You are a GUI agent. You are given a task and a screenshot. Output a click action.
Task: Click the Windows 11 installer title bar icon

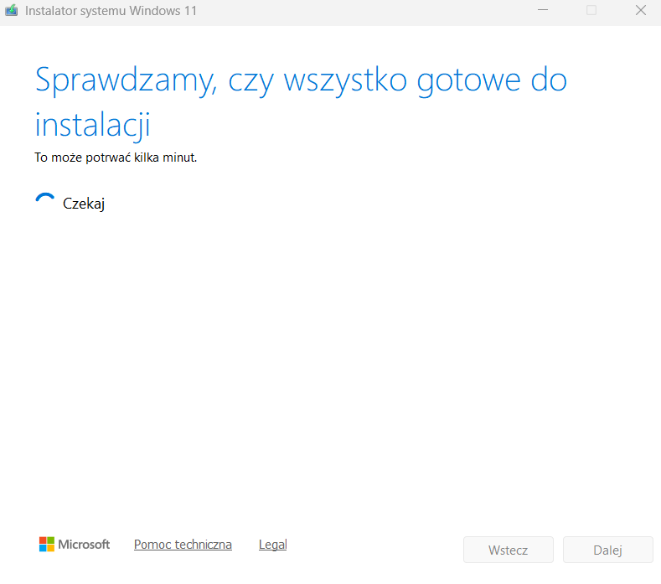tap(12, 10)
